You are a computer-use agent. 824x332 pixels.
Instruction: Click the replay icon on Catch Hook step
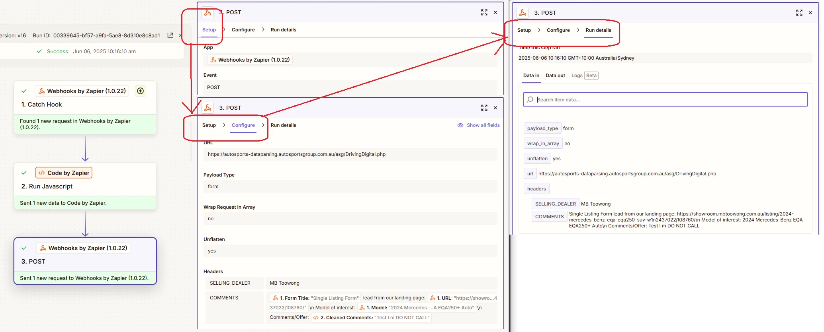click(141, 91)
